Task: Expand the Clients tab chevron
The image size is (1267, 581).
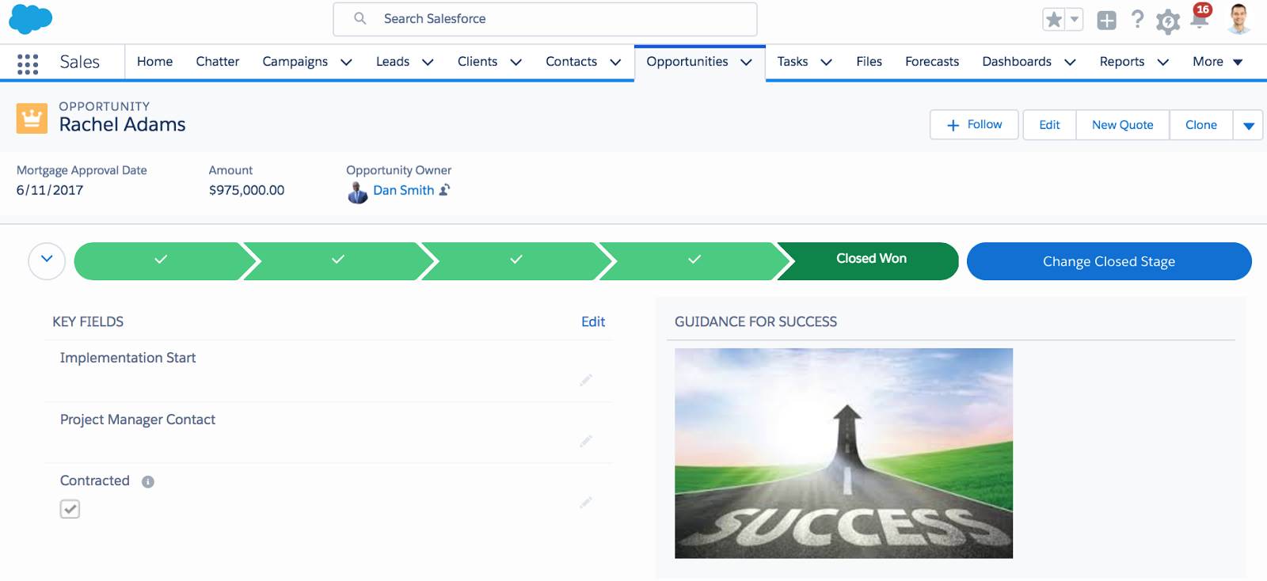Action: tap(516, 63)
